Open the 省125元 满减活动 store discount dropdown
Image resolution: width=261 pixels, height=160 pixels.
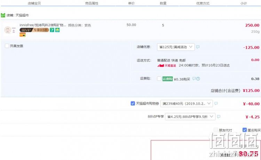tap(176, 47)
